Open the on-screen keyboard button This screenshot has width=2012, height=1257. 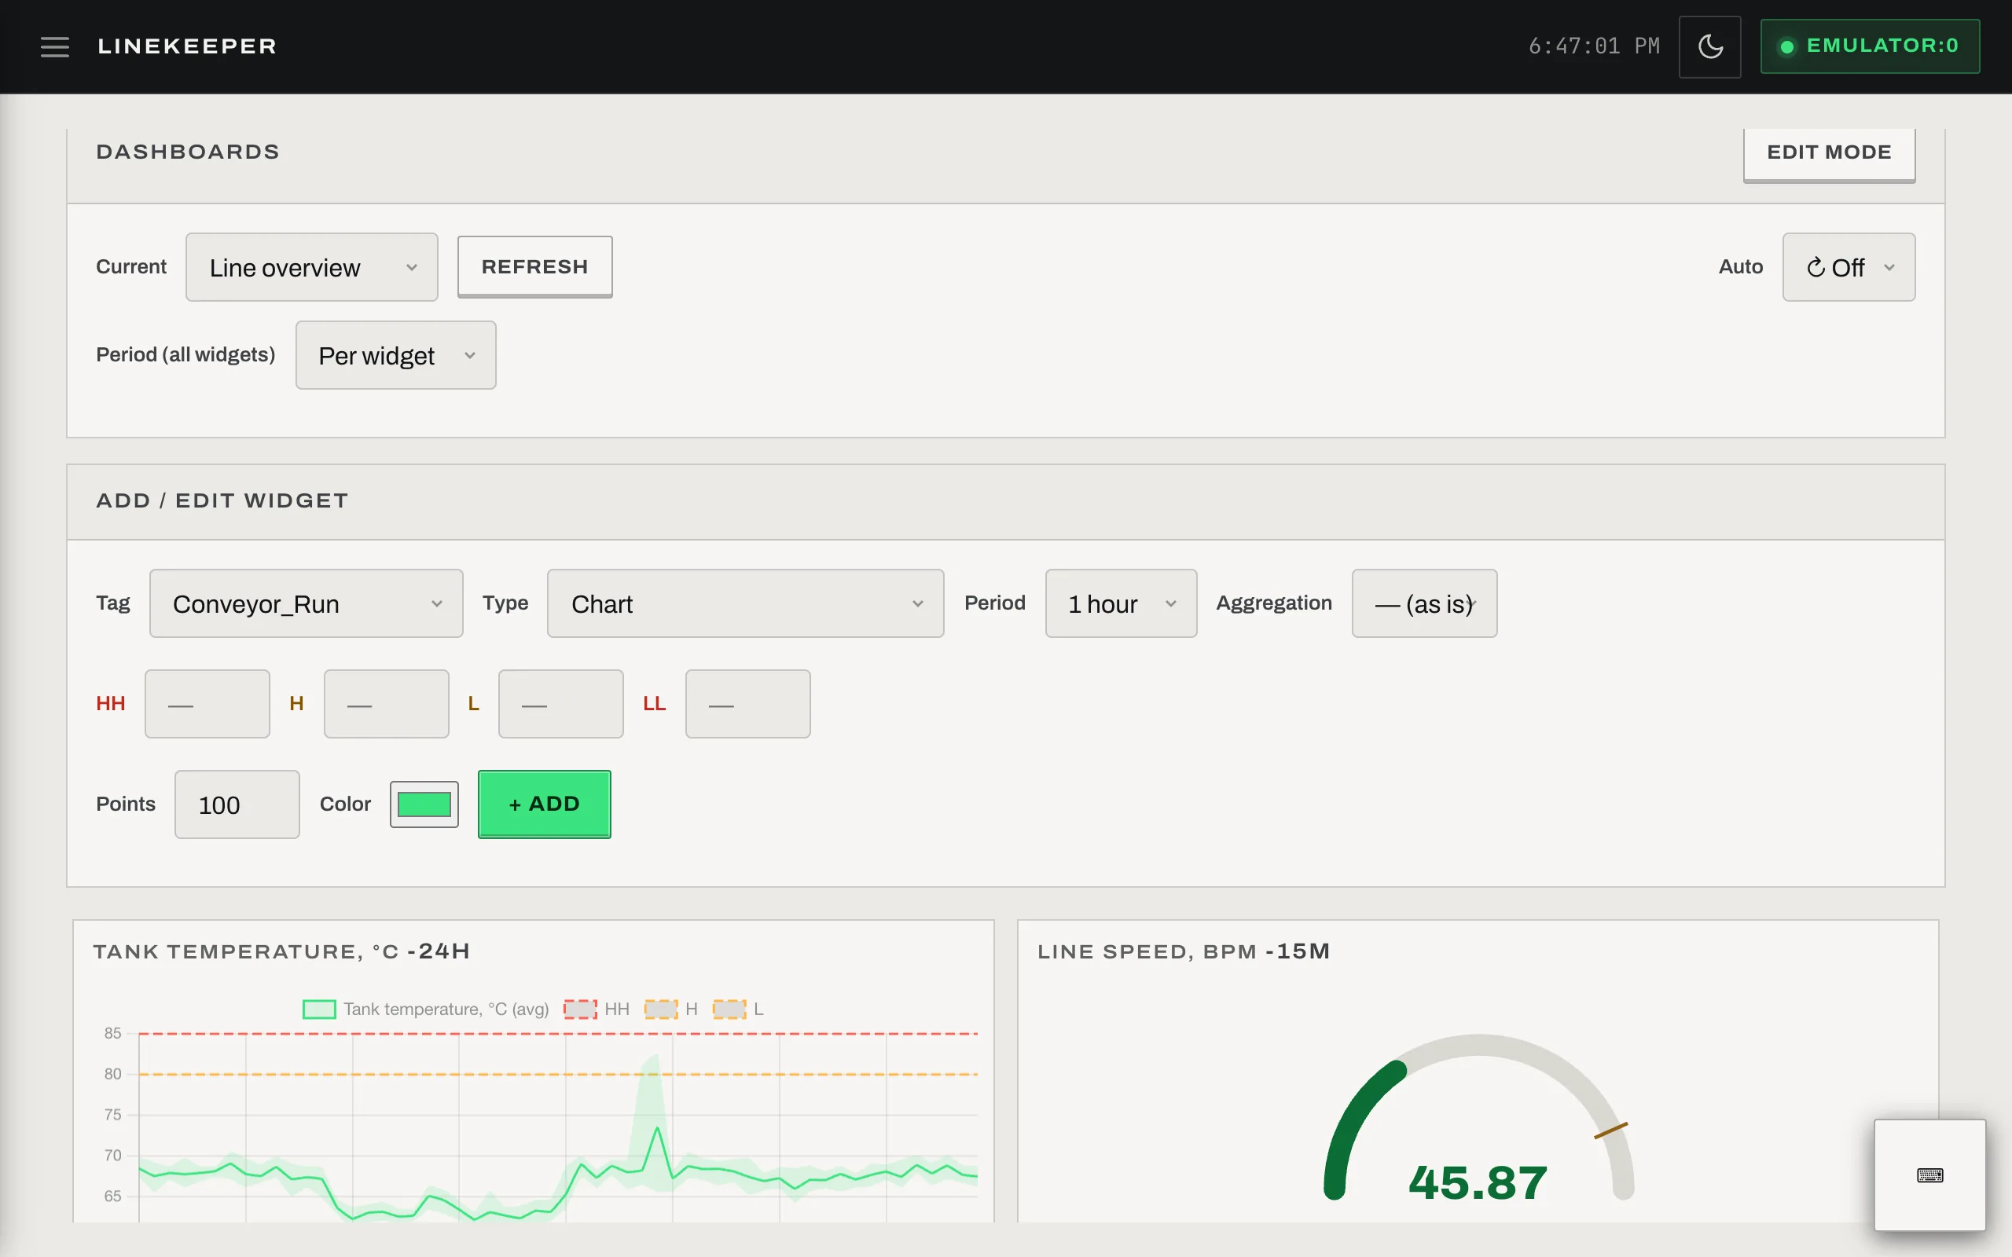pyautogui.click(x=1929, y=1175)
